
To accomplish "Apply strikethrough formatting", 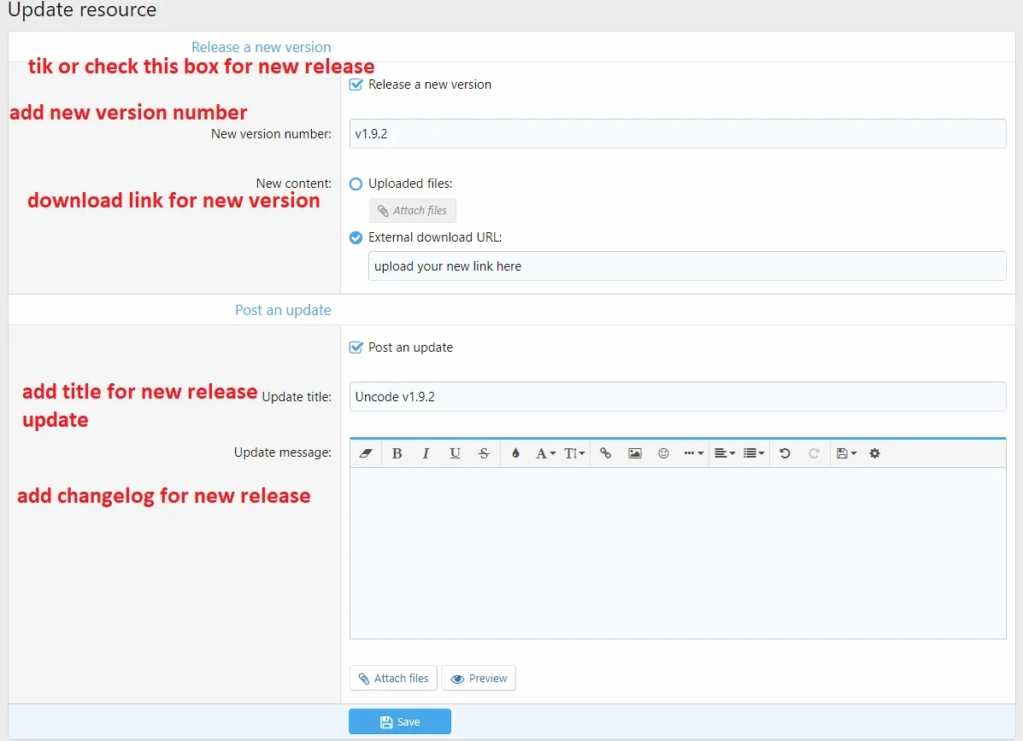I will [484, 453].
